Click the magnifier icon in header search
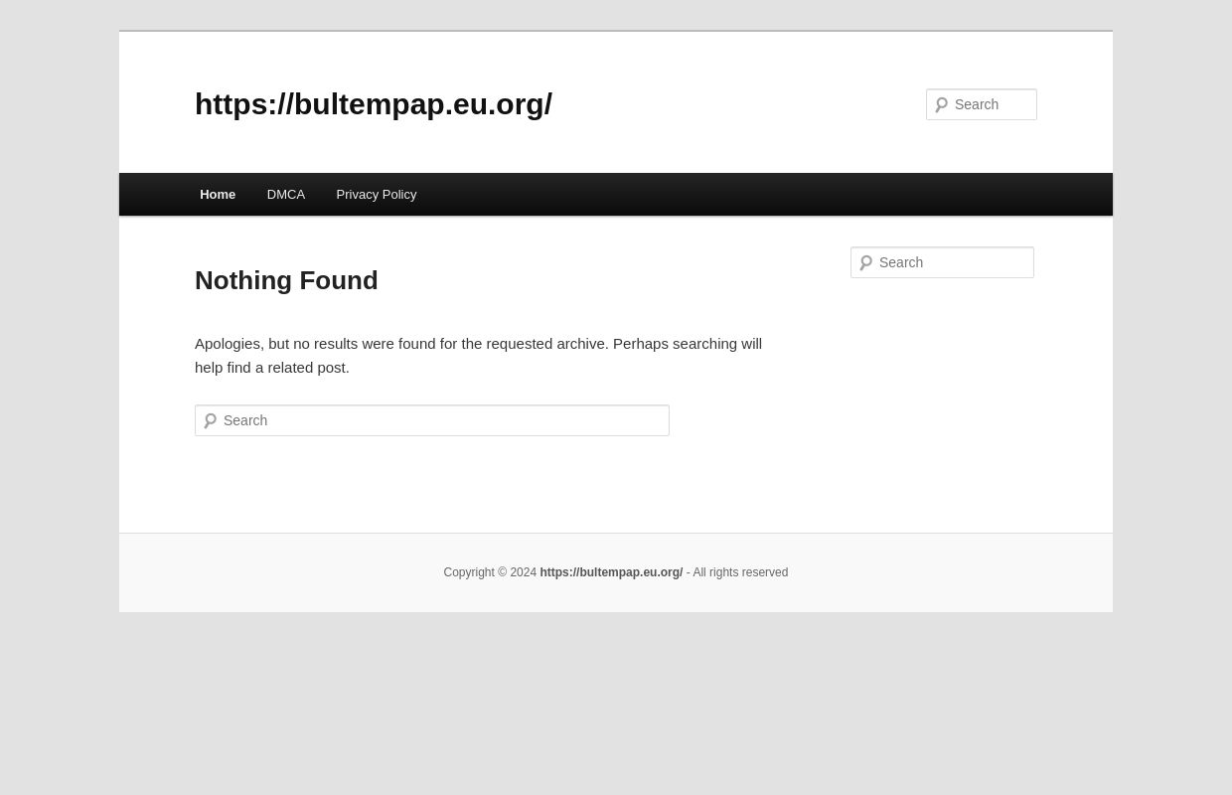The height and width of the screenshot is (795, 1232). 941,104
